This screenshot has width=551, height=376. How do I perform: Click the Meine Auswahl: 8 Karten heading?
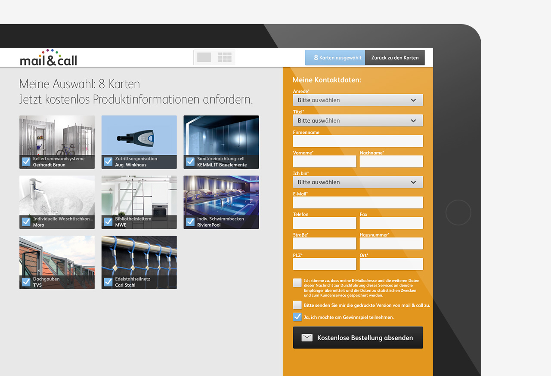80,84
